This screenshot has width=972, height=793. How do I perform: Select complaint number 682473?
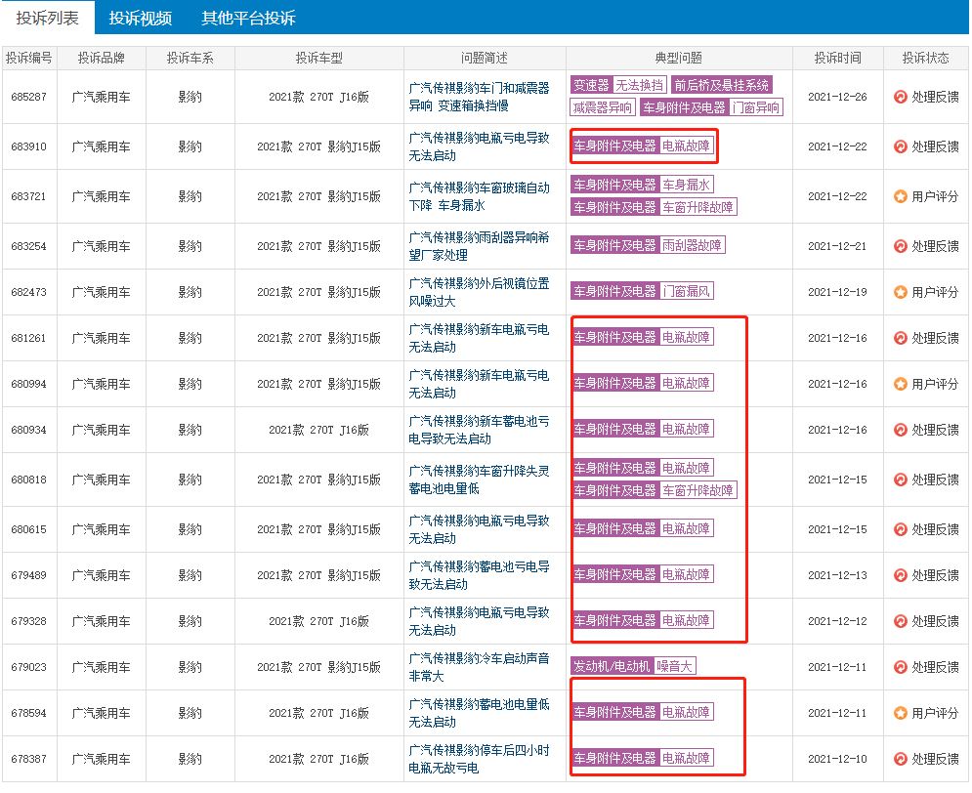(28, 292)
